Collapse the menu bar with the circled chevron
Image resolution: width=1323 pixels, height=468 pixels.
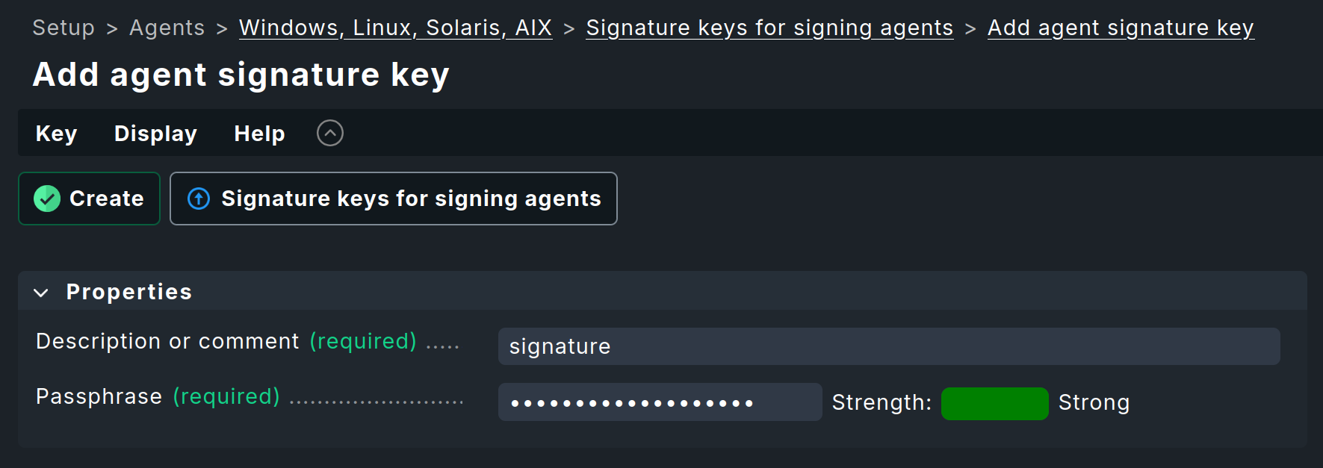pos(330,133)
